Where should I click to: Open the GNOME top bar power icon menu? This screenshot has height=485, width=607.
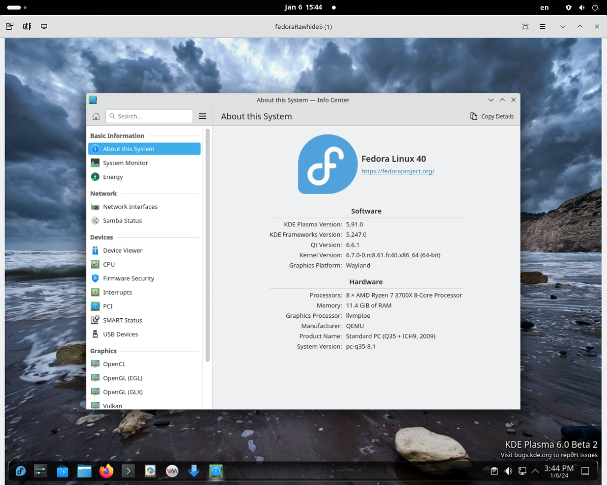coord(595,8)
